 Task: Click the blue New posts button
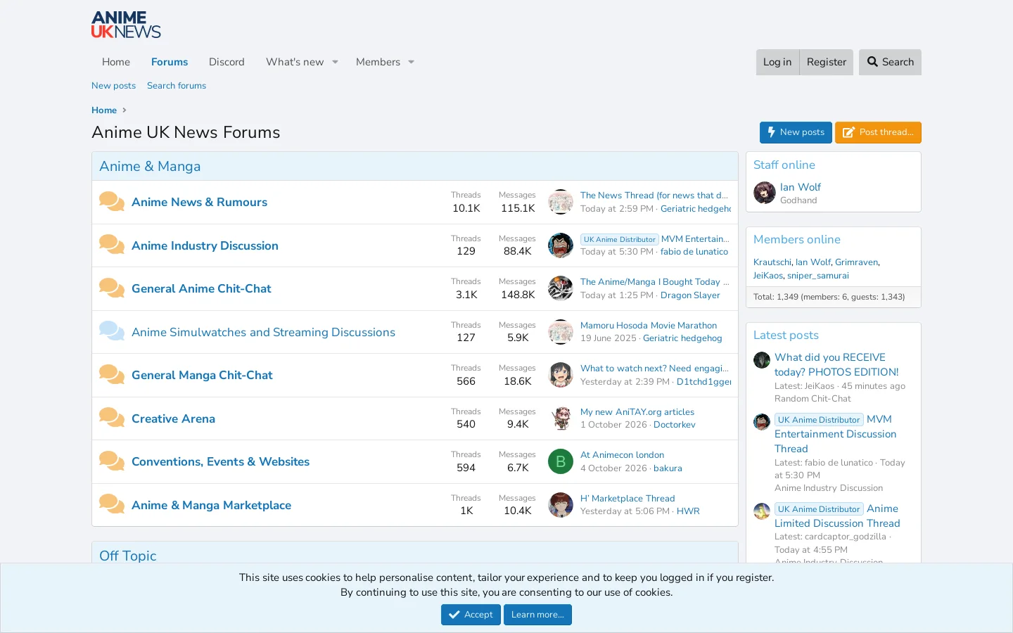tap(796, 132)
